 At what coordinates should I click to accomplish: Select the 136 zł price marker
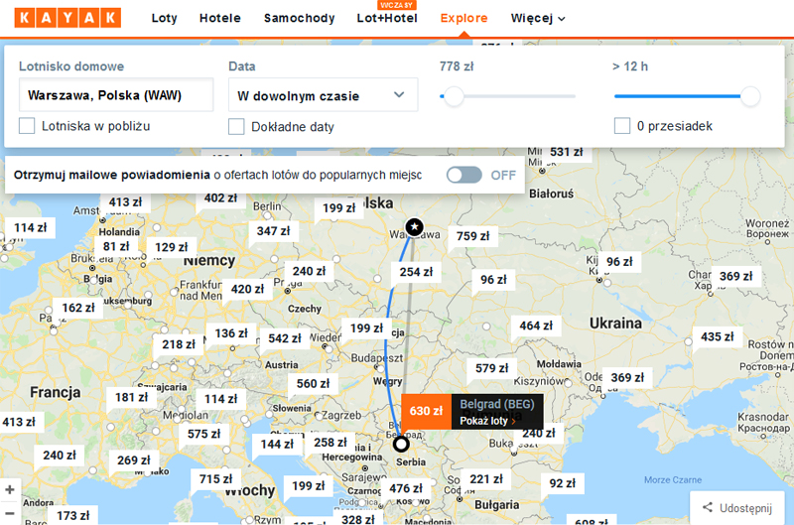click(231, 333)
